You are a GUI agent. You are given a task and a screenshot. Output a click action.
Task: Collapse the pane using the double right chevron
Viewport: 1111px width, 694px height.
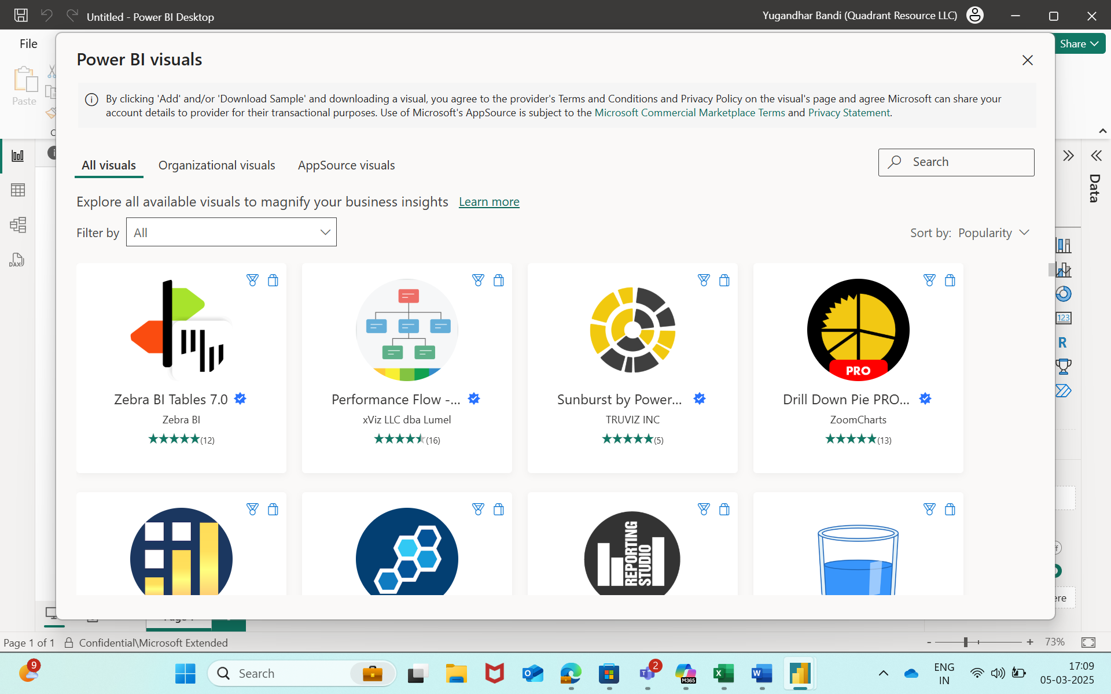pos(1068,156)
